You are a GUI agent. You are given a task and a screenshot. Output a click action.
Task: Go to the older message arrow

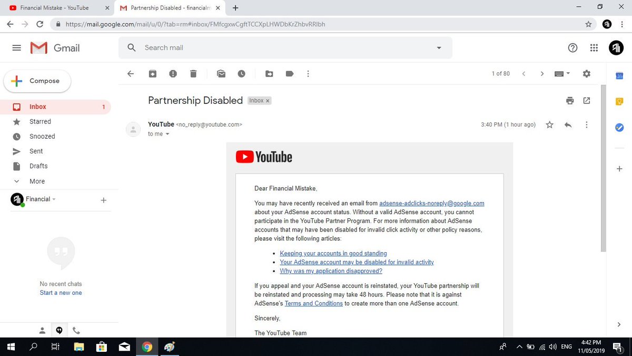[542, 74]
